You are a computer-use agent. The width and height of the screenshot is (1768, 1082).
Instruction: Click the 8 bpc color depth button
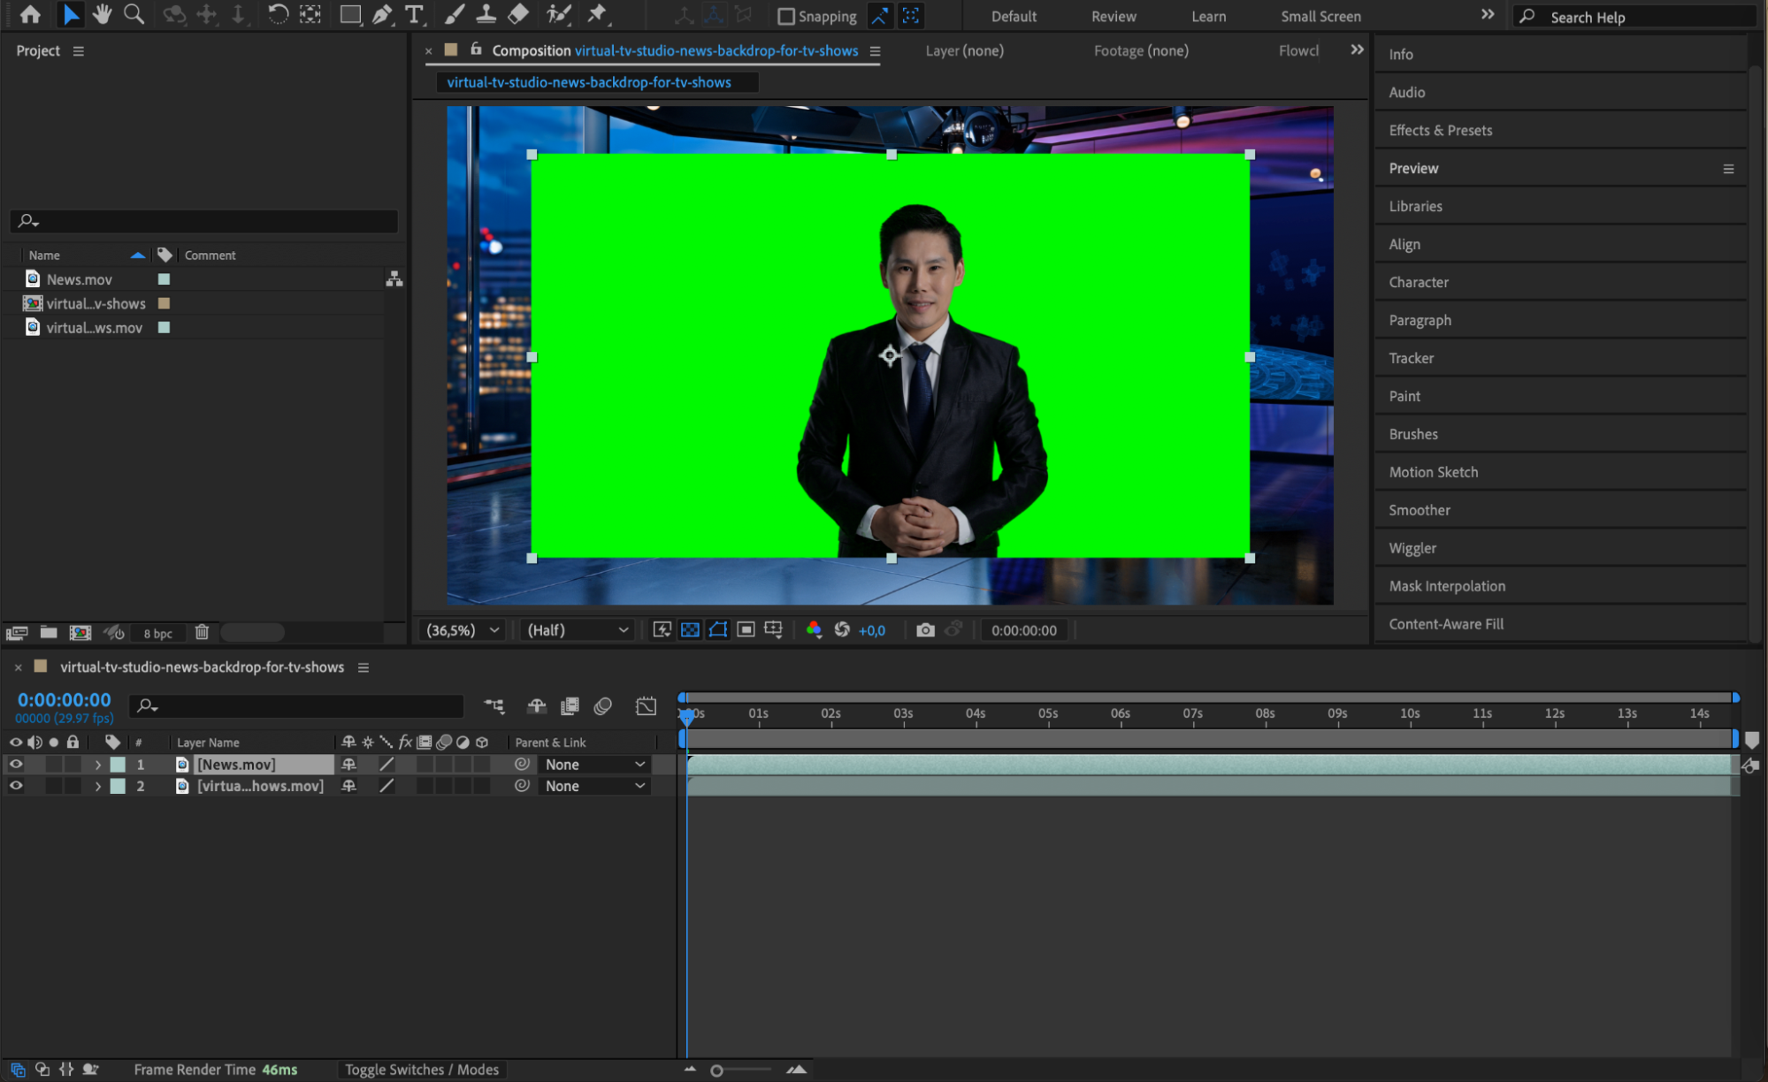(158, 633)
